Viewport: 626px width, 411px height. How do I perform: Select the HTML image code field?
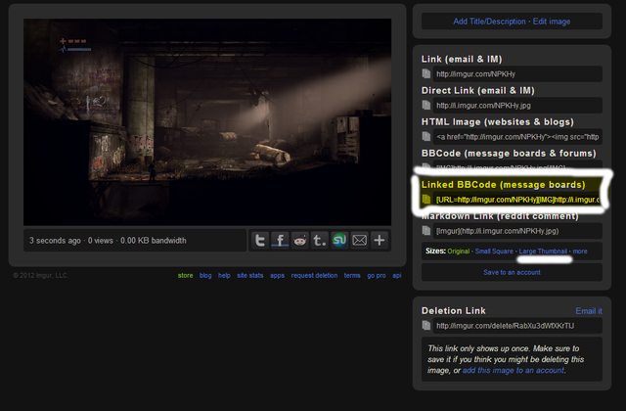click(517, 137)
